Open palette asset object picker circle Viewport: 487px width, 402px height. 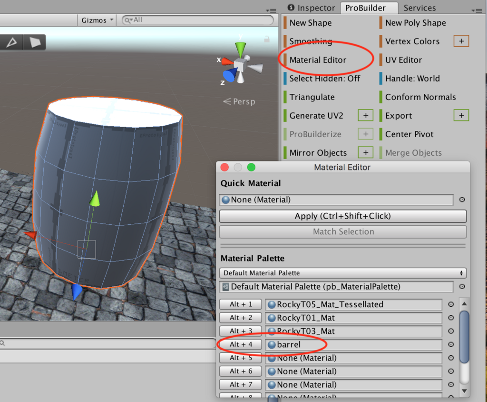(462, 286)
